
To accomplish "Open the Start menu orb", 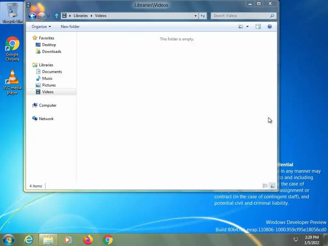I will click(8, 240).
